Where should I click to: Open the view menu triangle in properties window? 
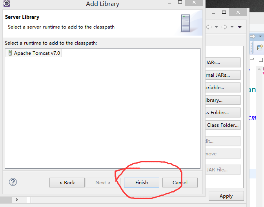pyautogui.click(x=240, y=27)
